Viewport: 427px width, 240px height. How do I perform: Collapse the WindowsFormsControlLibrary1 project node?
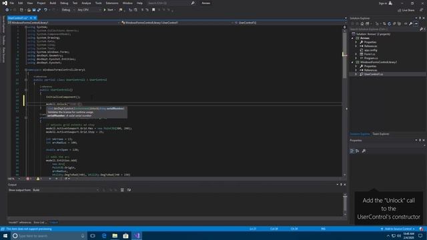coord(352,62)
